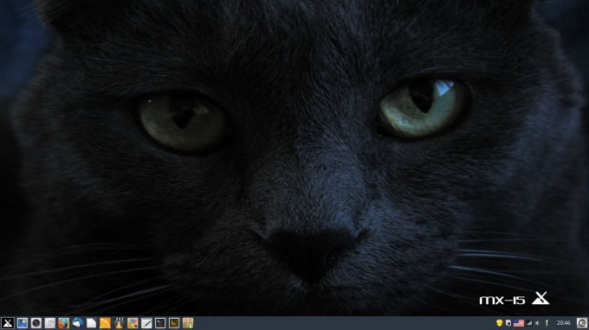Open the clipboard manager tray icon
This screenshot has width=589, height=330.
tap(508, 323)
